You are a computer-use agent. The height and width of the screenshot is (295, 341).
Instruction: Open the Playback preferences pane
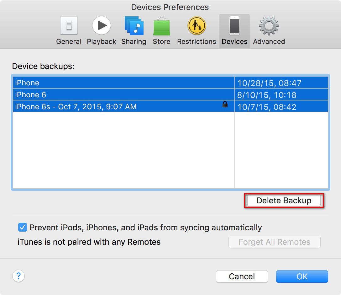tap(101, 30)
